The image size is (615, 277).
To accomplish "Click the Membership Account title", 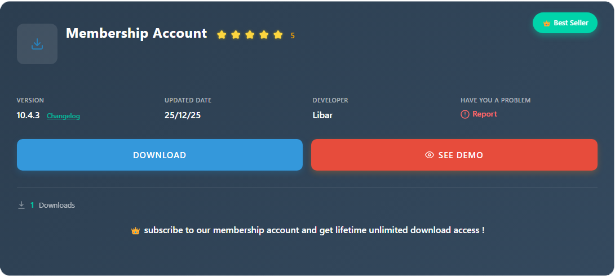I will 136,33.
